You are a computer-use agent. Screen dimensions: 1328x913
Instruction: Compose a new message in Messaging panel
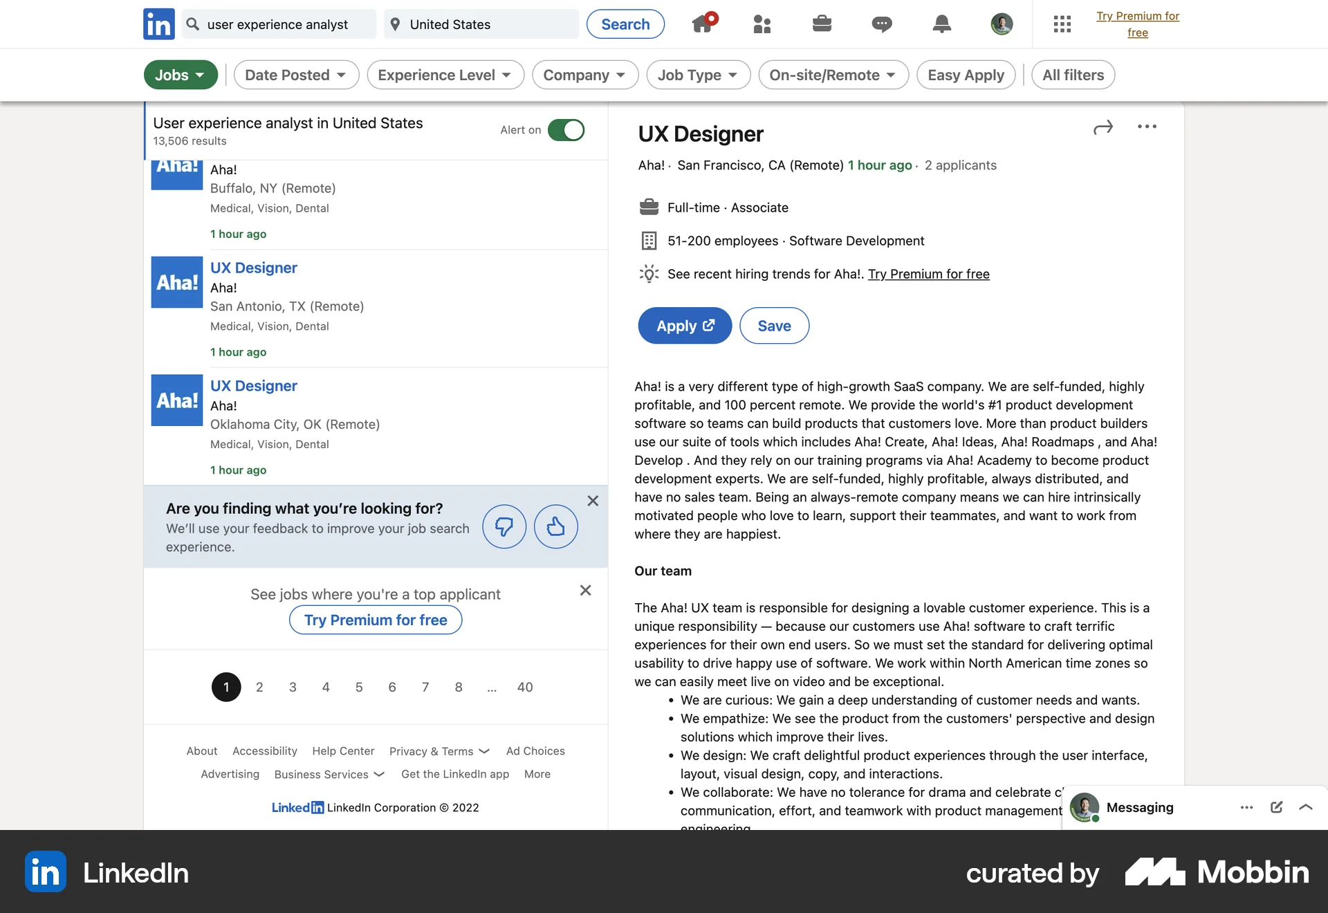[1275, 807]
